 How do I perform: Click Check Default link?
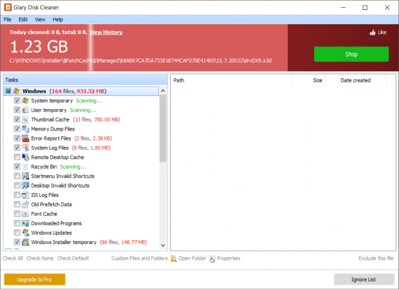click(x=73, y=258)
